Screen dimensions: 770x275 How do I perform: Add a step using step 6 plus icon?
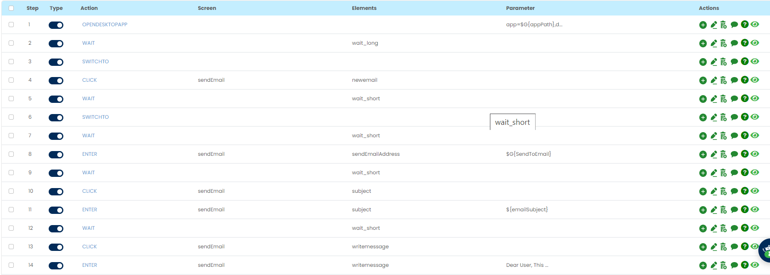703,117
